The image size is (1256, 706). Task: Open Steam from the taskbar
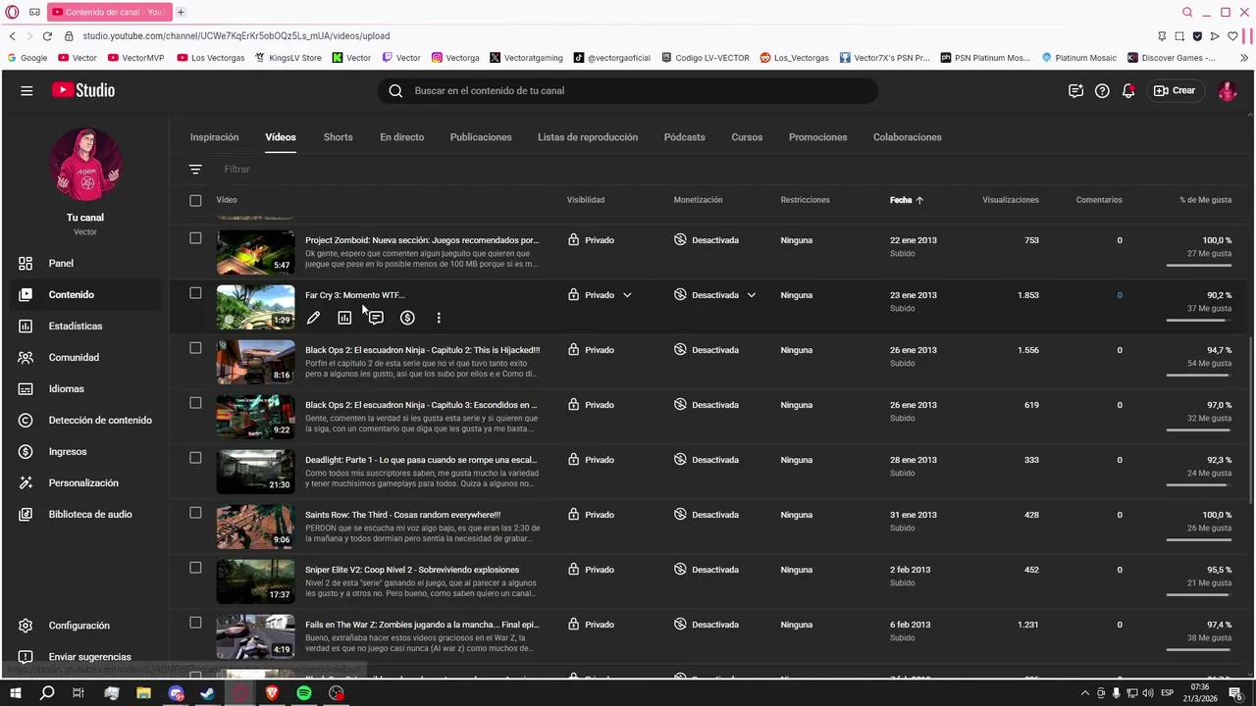[x=208, y=693]
